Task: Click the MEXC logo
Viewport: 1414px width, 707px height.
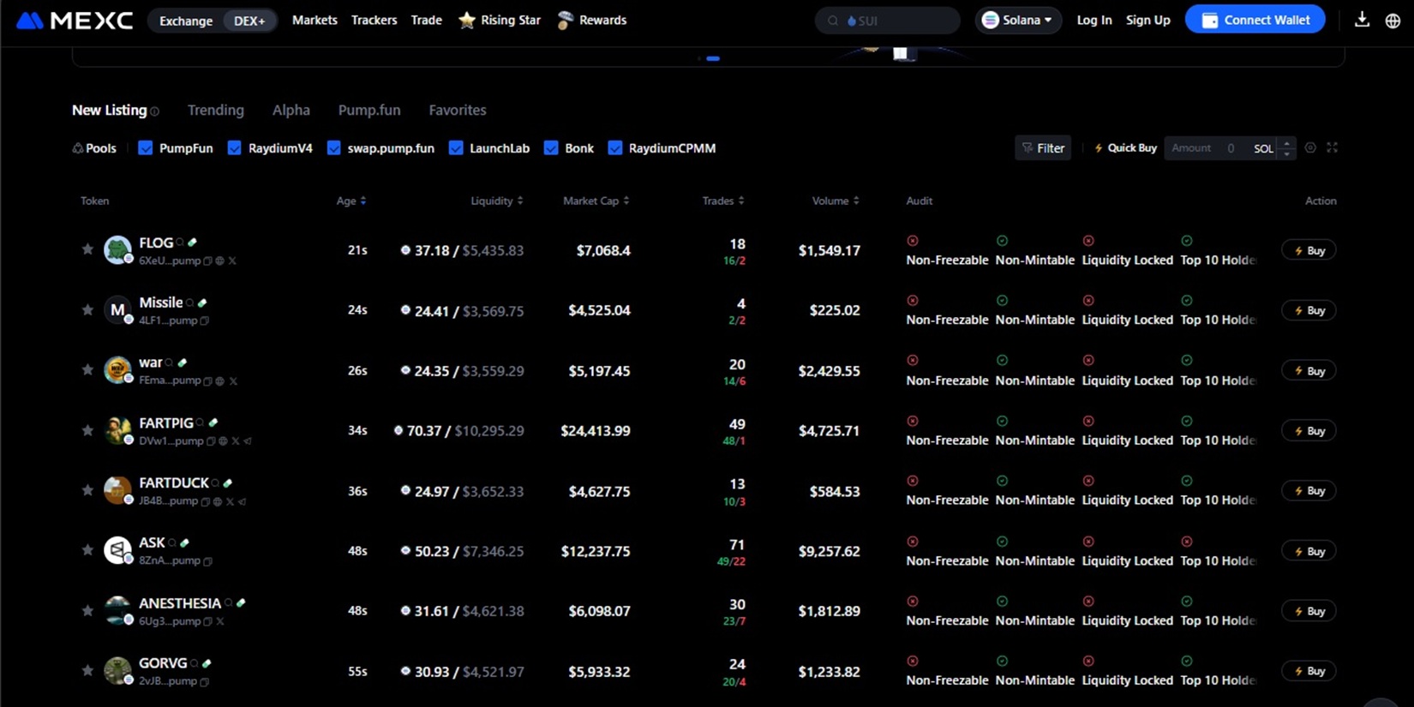Action: coord(75,20)
